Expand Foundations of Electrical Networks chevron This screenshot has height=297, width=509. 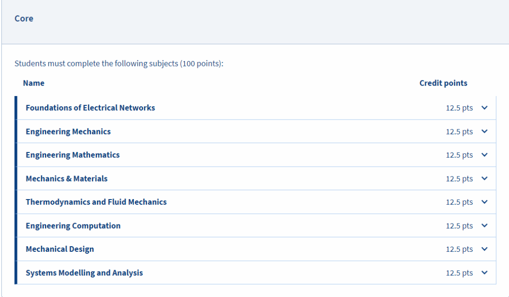pos(484,108)
